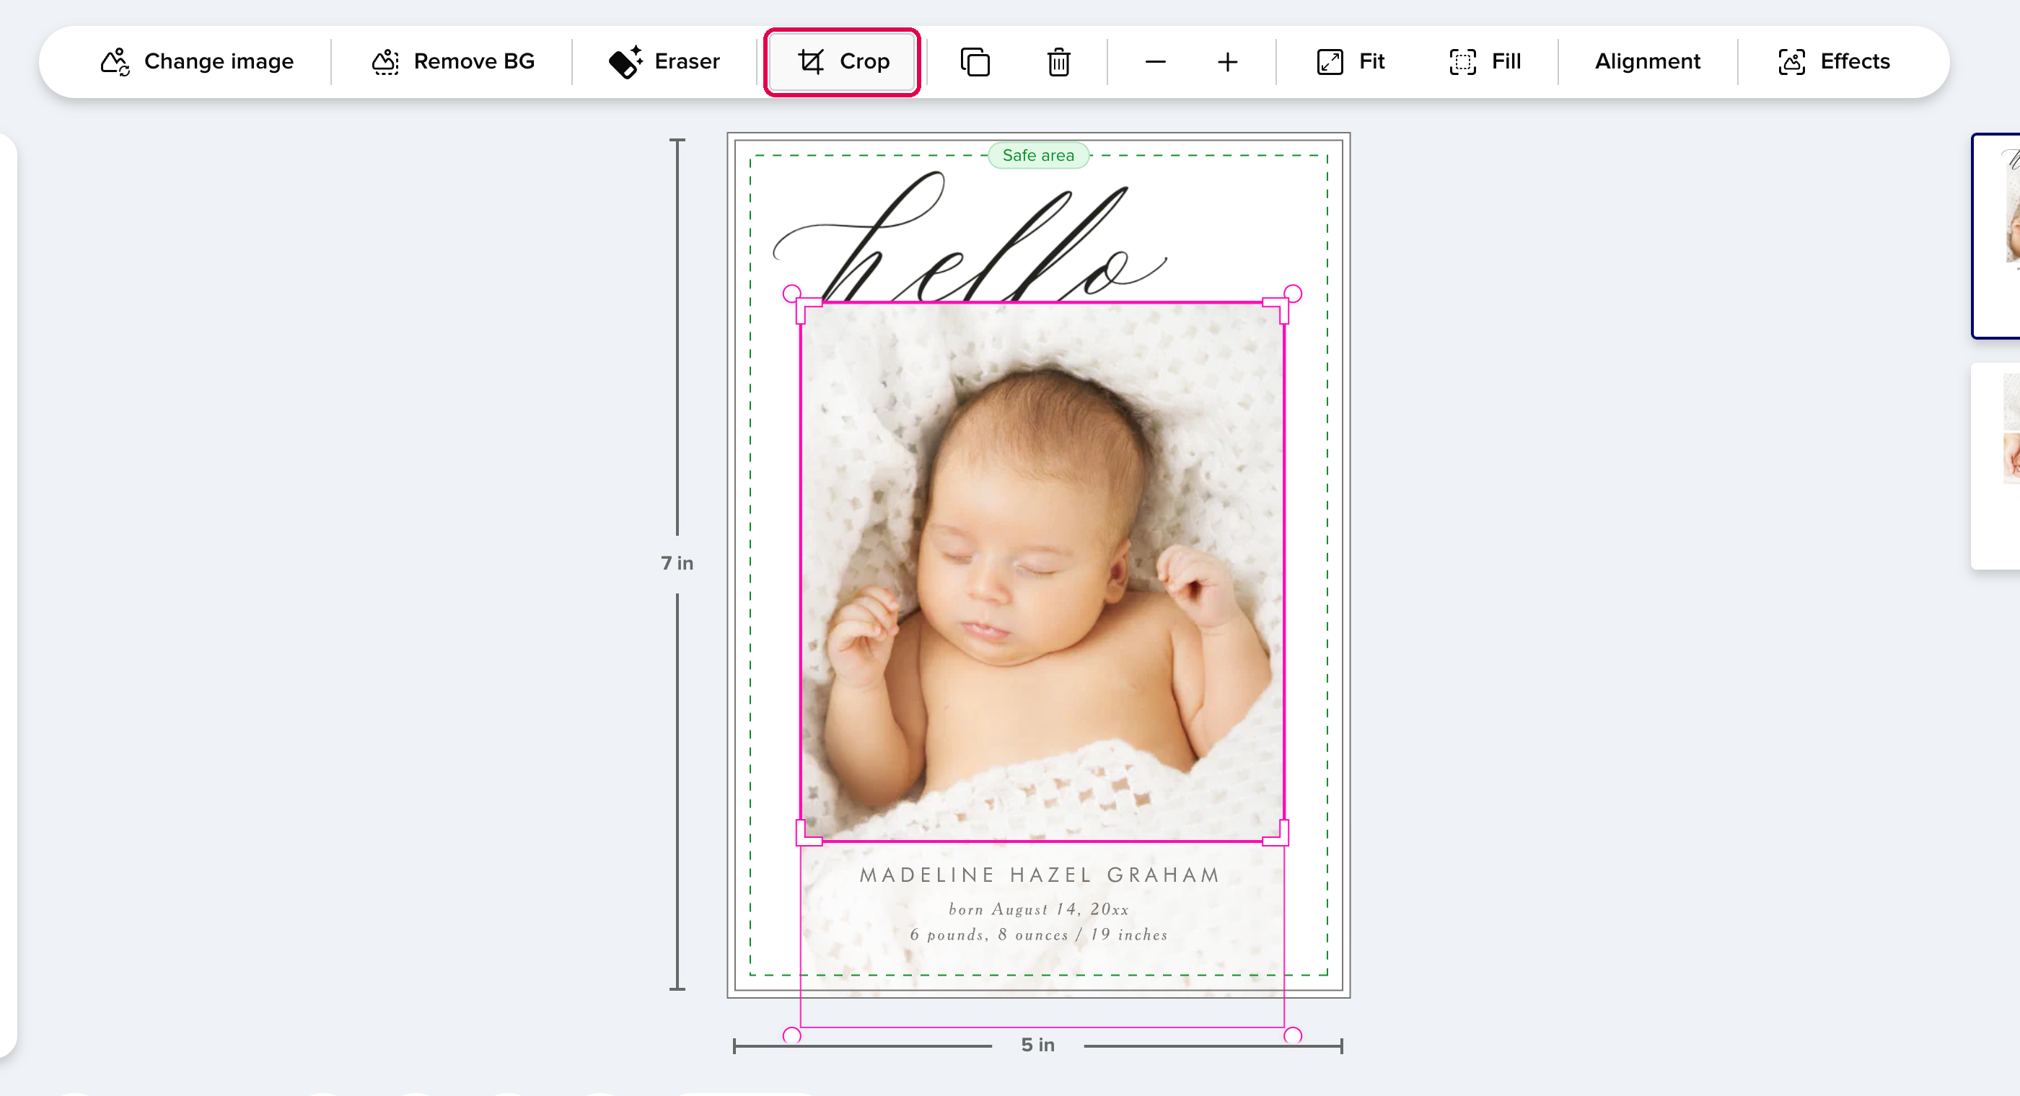
Task: Open the Effects panel
Action: pyautogui.click(x=1833, y=61)
